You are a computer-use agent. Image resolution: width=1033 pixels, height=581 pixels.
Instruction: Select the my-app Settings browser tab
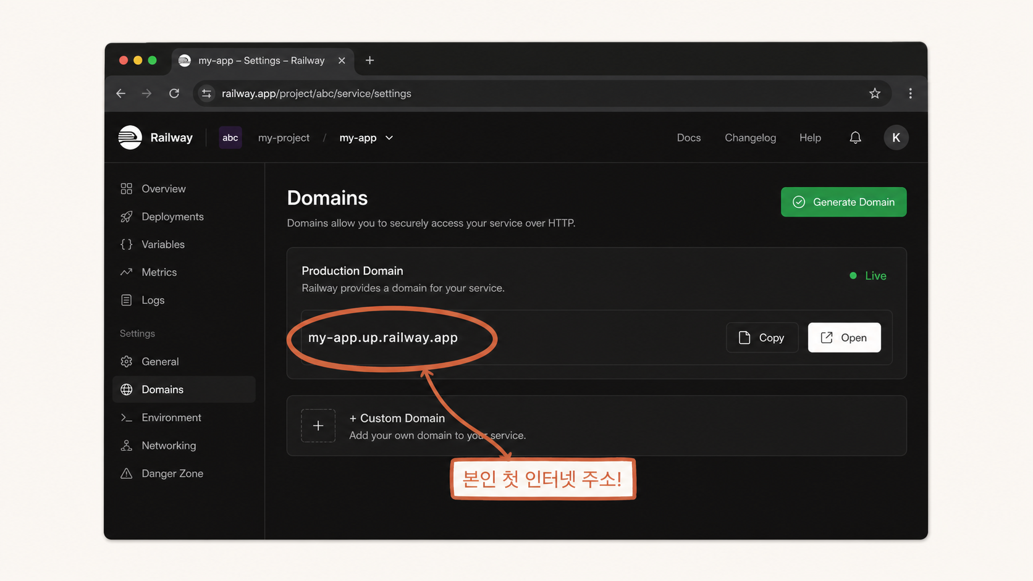point(262,61)
